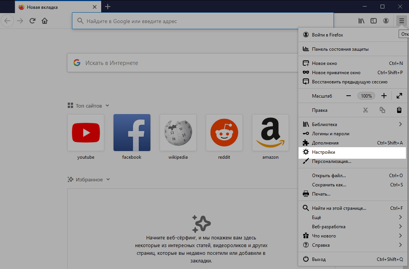Image resolution: width=409 pixels, height=269 pixels.
Task: Choose Персонализация... option
Action: pyautogui.click(x=352, y=161)
